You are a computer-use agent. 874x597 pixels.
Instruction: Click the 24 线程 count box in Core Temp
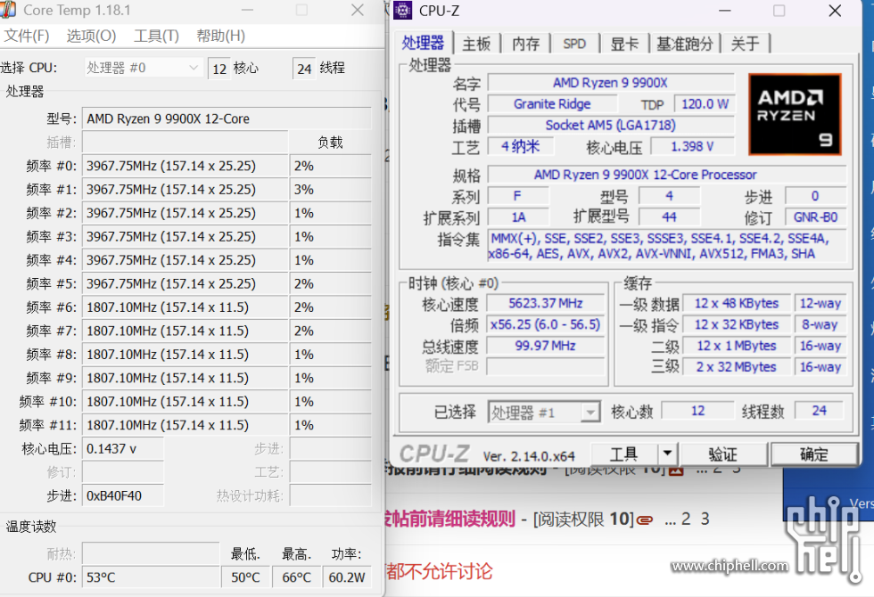304,69
